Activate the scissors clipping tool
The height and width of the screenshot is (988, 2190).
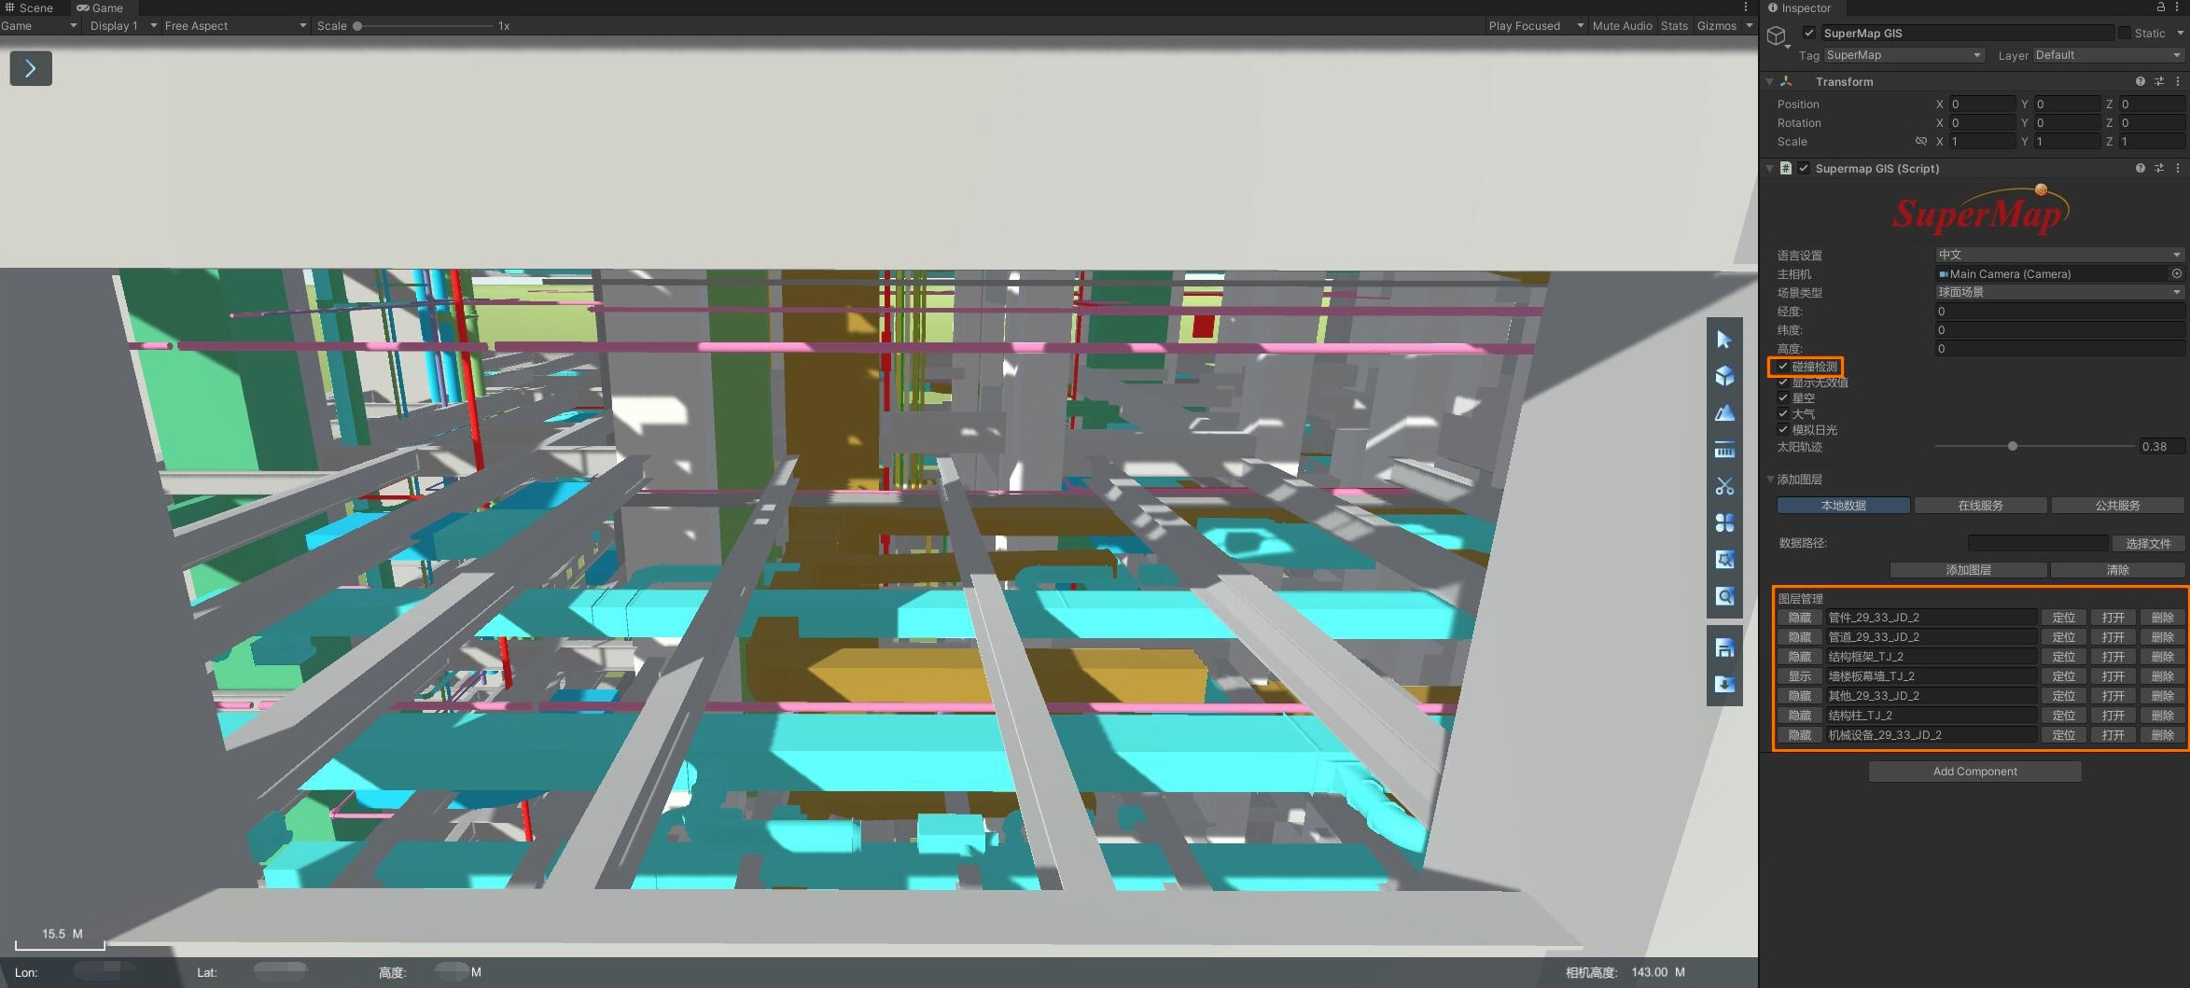(1724, 486)
